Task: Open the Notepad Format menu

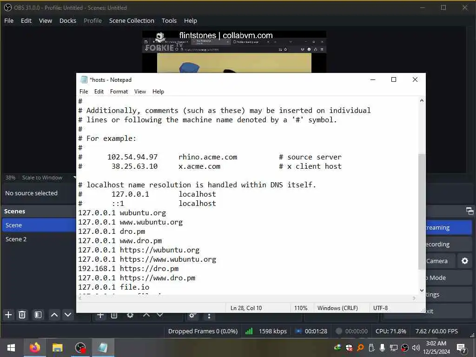Action: point(119,92)
